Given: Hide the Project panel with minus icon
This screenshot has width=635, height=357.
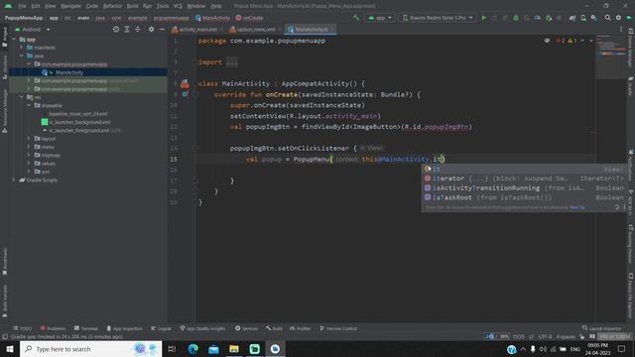Looking at the screenshot, I should (162, 29).
